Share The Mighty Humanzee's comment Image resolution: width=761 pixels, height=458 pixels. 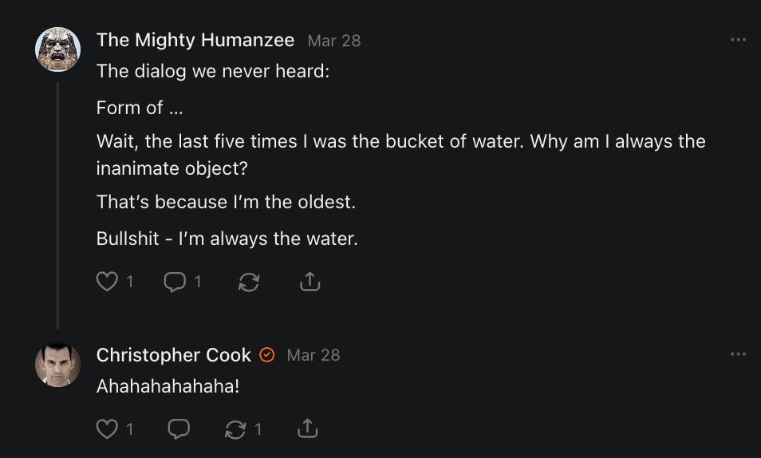(x=310, y=282)
